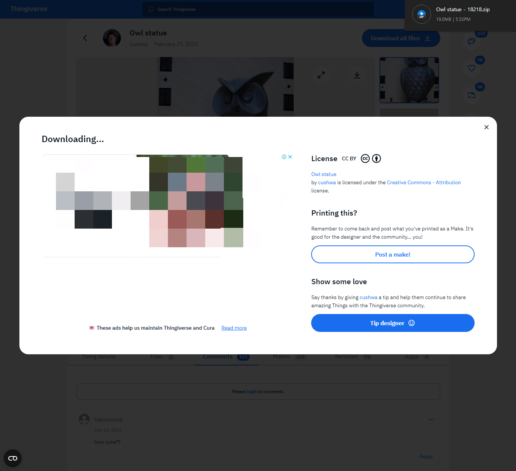Click Gabrielahell's avatar icon
516x471 pixels.
coord(84,419)
